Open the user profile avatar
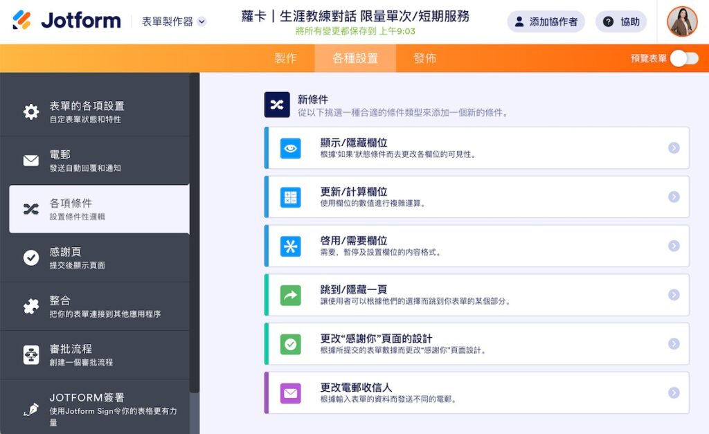 [682, 21]
